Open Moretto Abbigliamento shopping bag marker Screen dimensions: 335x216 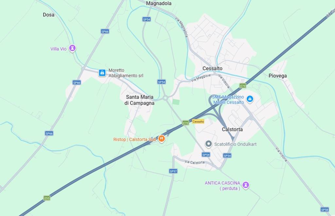(102, 73)
